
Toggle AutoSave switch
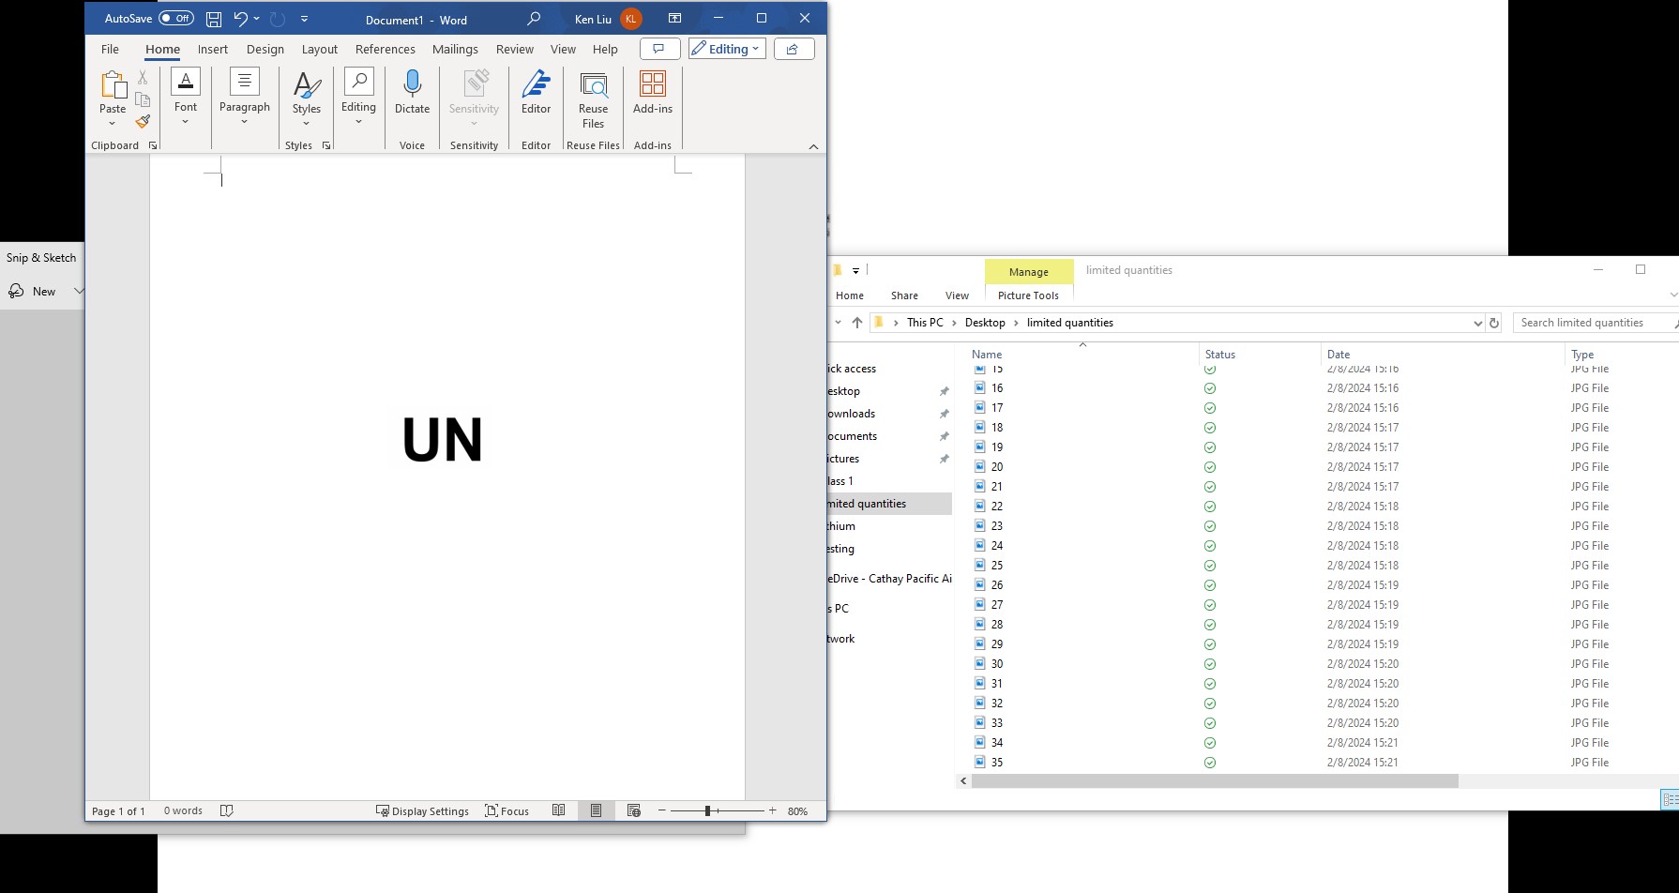point(175,19)
